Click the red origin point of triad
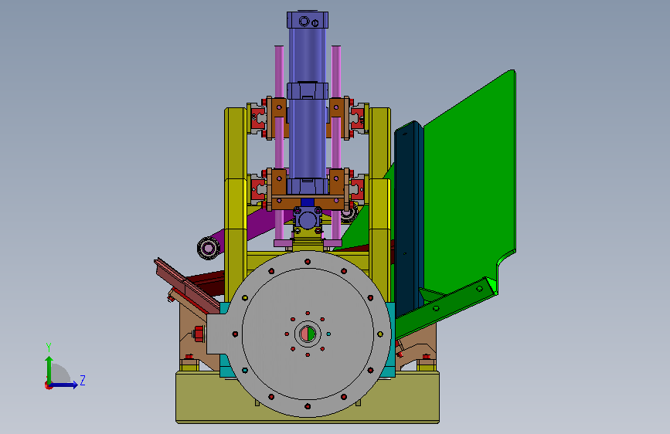 pos(48,385)
